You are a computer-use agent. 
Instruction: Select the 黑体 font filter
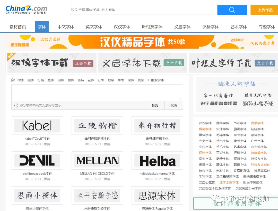point(31,80)
